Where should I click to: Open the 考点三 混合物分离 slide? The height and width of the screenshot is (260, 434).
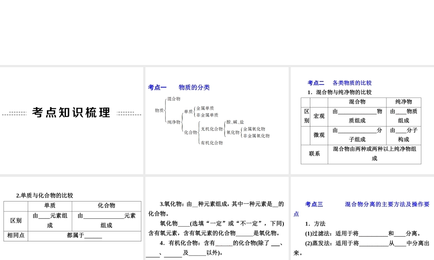pyautogui.click(x=362, y=218)
